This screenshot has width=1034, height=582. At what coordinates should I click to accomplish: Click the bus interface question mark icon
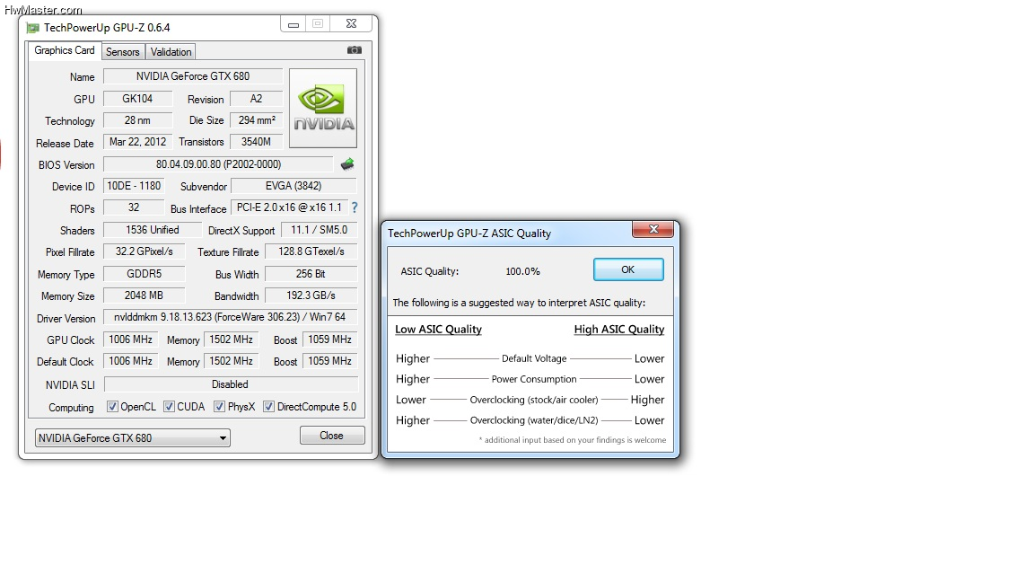coord(355,207)
